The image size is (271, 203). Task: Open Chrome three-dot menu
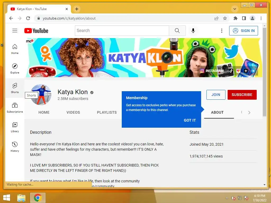[261, 18]
